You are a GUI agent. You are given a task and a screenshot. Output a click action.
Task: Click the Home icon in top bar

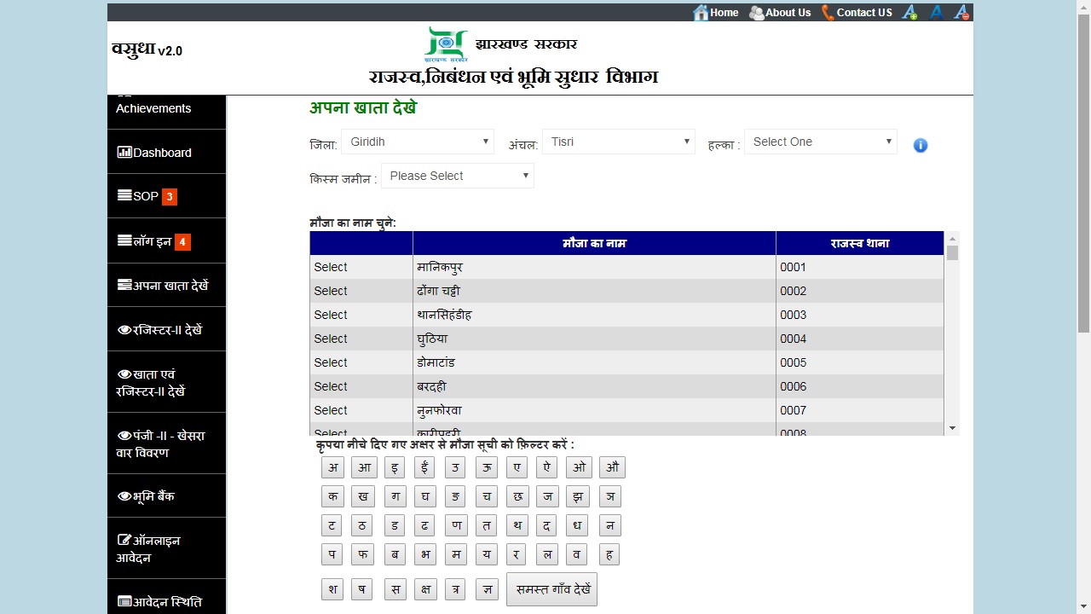tap(701, 12)
